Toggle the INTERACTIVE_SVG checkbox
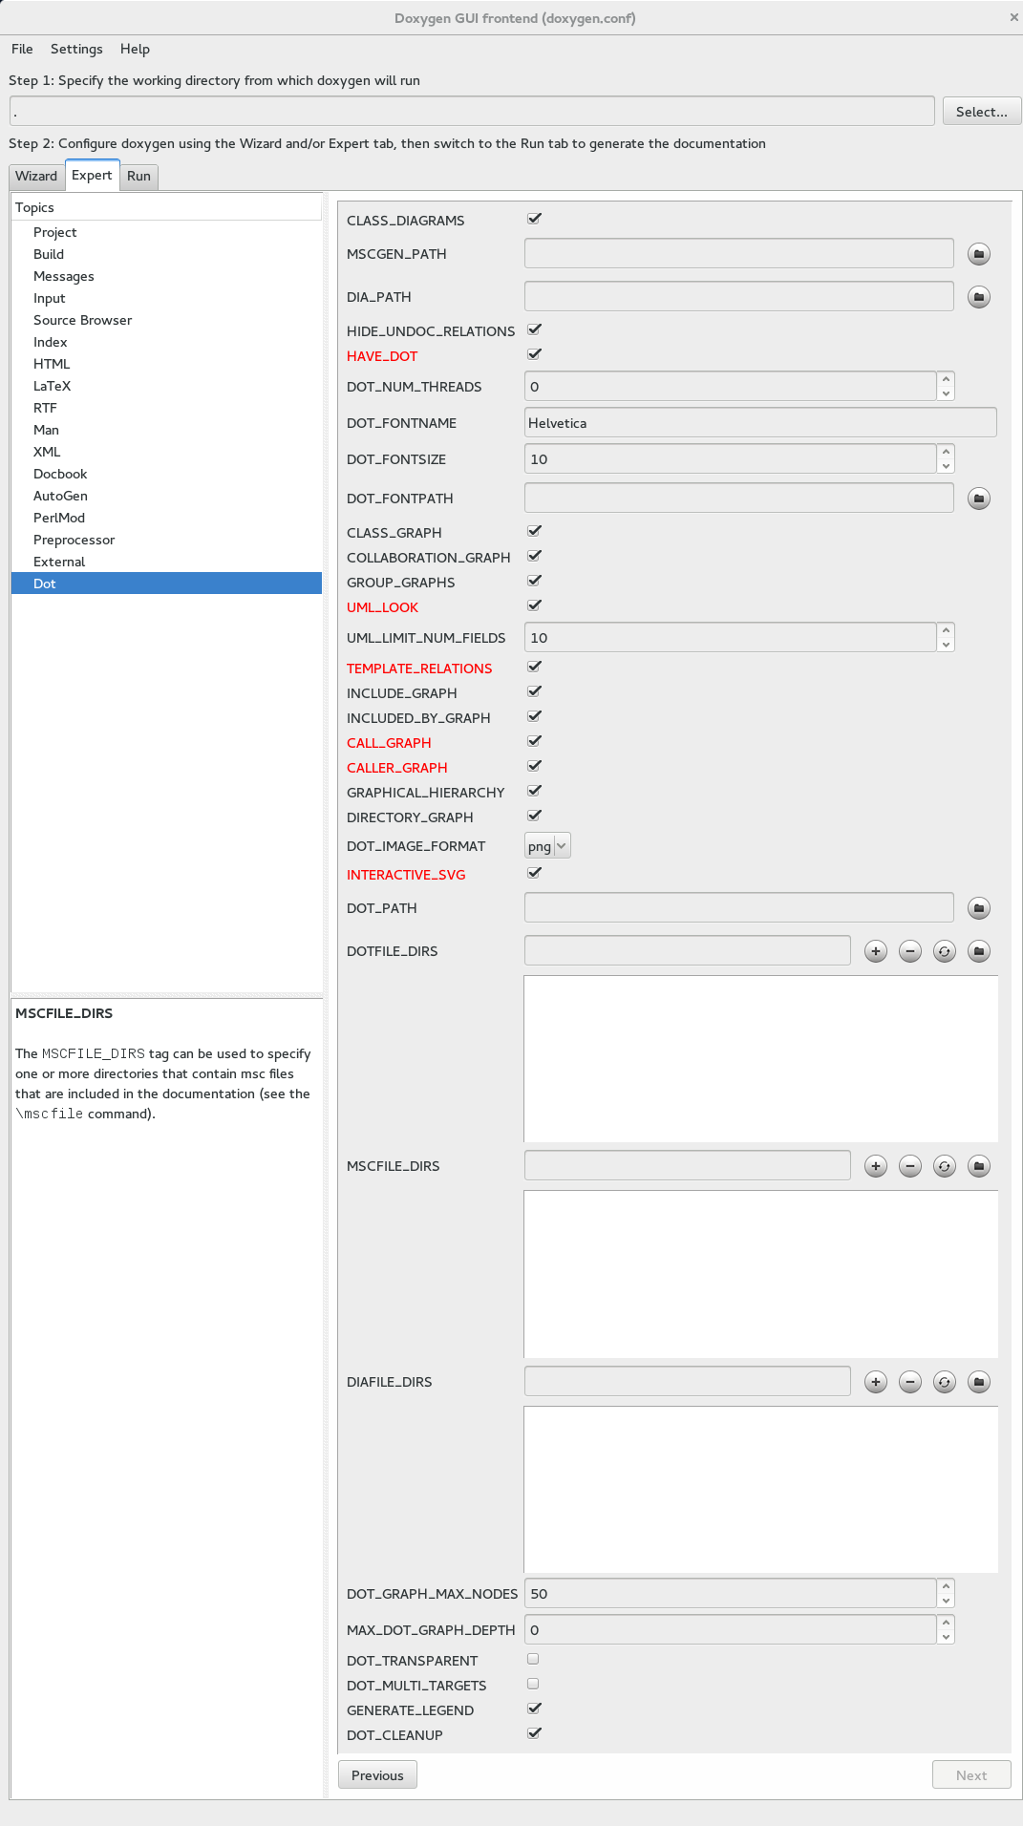The image size is (1023, 1826). (x=534, y=873)
